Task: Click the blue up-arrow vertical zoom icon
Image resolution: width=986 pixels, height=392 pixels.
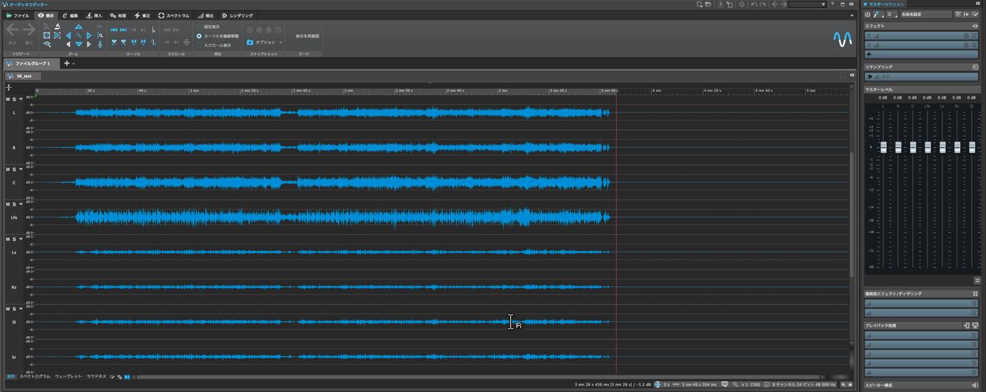Action: (79, 27)
